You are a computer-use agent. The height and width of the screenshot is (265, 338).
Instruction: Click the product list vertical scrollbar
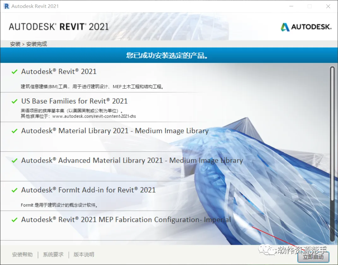point(332,154)
